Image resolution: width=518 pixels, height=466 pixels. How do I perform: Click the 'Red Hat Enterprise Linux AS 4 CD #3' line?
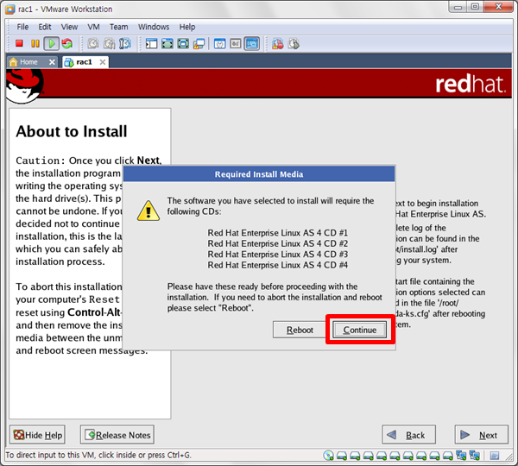(277, 255)
